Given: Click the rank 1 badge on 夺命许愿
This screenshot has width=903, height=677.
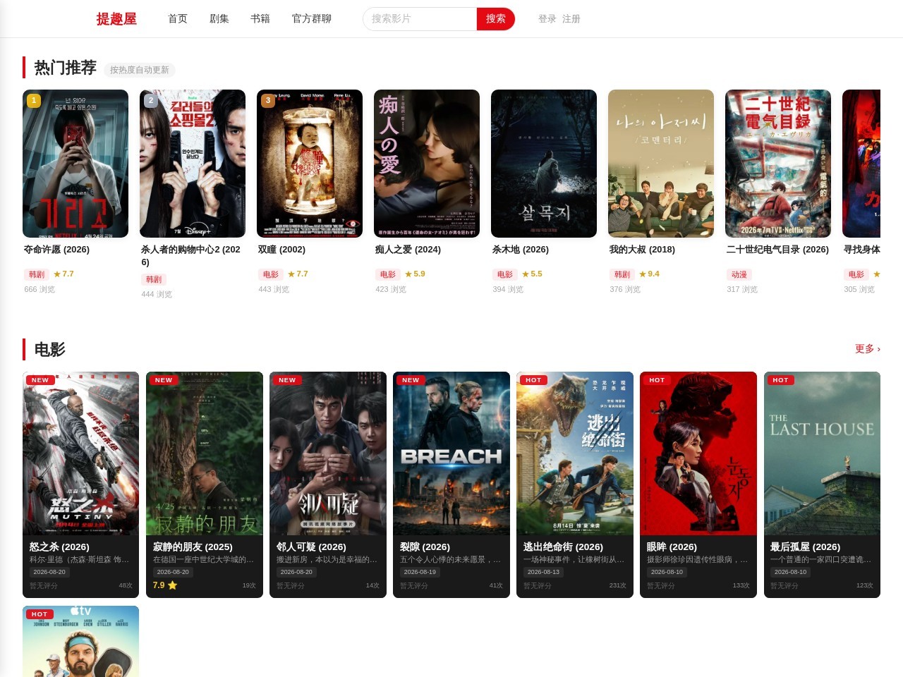Looking at the screenshot, I should pos(33,101).
